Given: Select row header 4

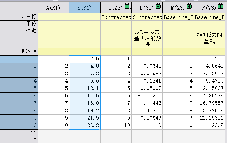Looking at the screenshot, I should tap(19, 81).
